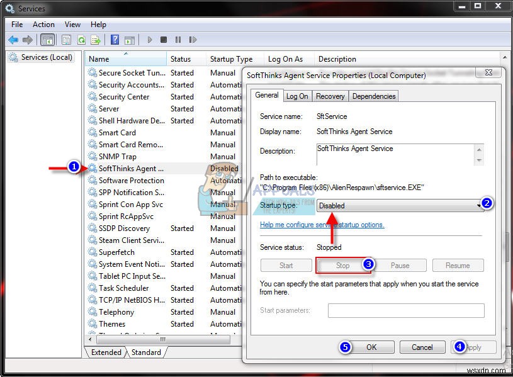Switch to the Extended view tab
This screenshot has width=513, height=377.
(106, 352)
